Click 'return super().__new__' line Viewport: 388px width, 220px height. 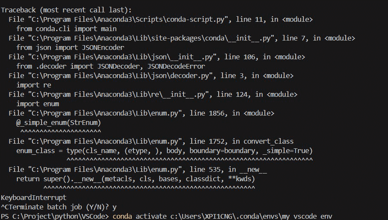tap(136, 179)
